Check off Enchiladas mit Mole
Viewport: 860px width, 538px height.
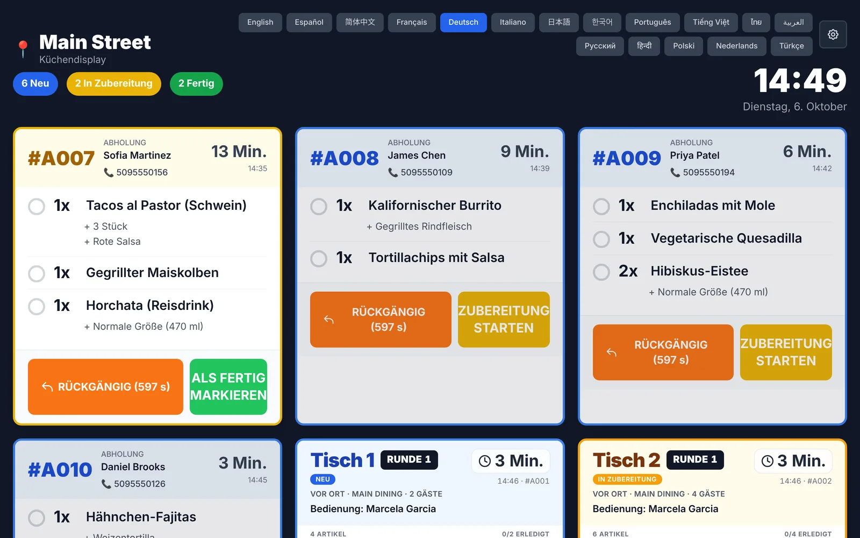click(601, 206)
